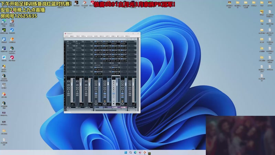
Task: Mute the 单声 In input channel
Action: 68,81
